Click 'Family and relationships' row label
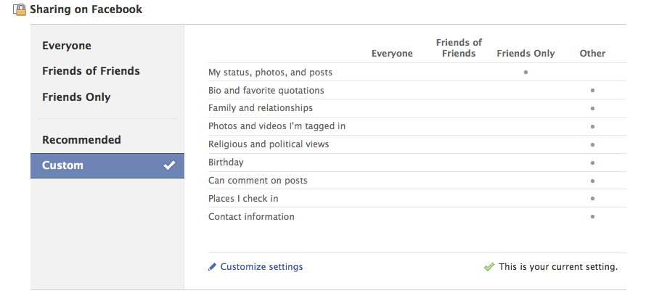The height and width of the screenshot is (304, 646). pos(261,108)
